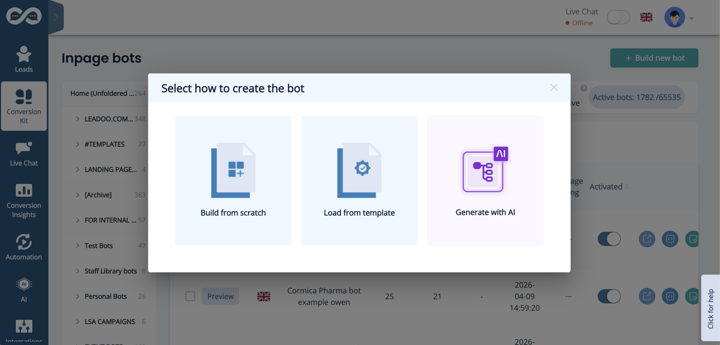Open the user avatar profile menu

click(x=674, y=17)
